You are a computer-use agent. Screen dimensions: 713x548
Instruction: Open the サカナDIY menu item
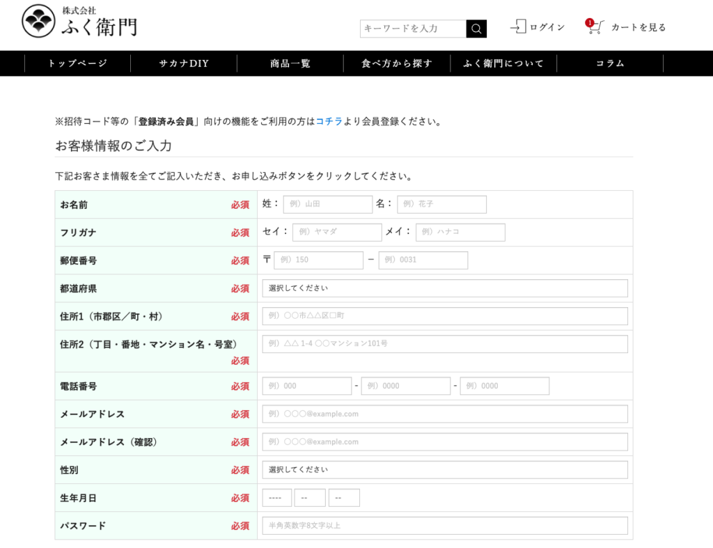pos(184,63)
